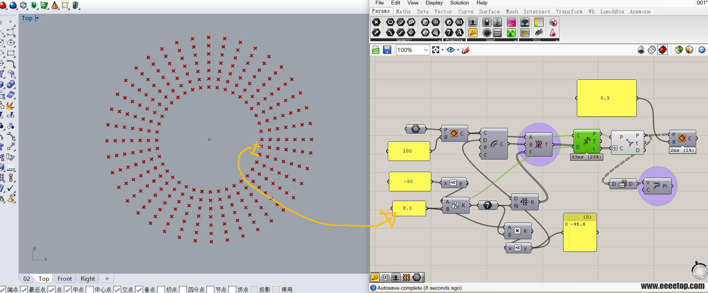Open the zoom extents dropdown arrow
This screenshot has width=708, height=293.
click(x=442, y=50)
